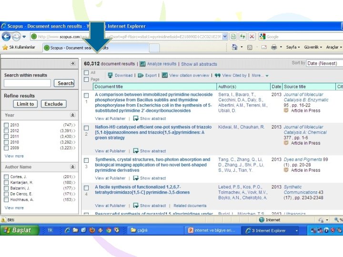Tick the All documents checkbox

coord(86,72)
